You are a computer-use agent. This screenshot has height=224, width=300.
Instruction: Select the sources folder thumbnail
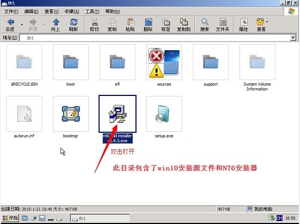tap(164, 62)
